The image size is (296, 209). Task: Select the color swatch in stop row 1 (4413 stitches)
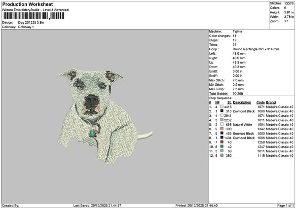click(222, 107)
